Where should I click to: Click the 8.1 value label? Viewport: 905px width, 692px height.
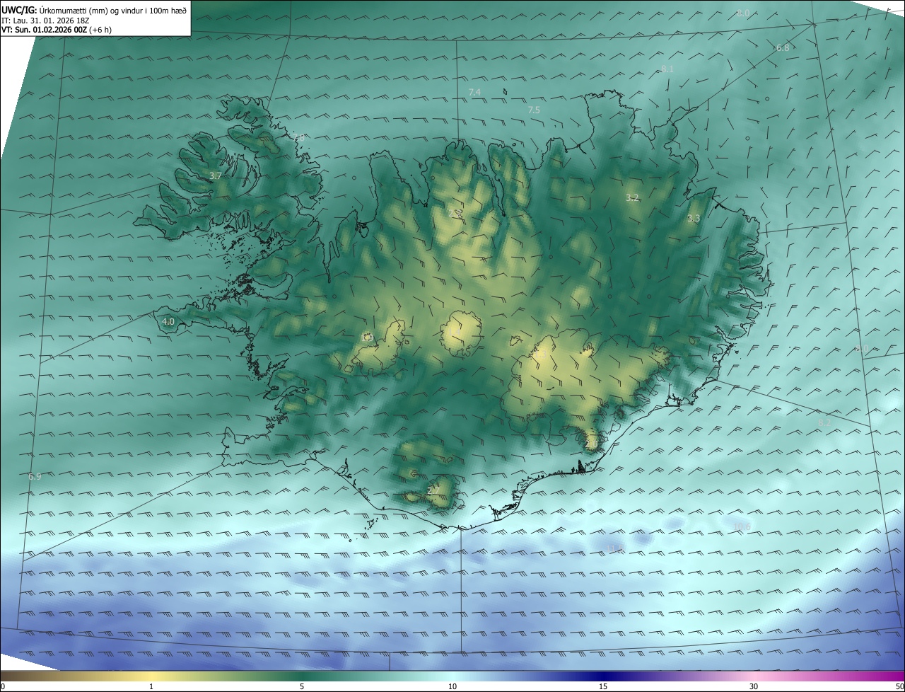tap(667, 69)
